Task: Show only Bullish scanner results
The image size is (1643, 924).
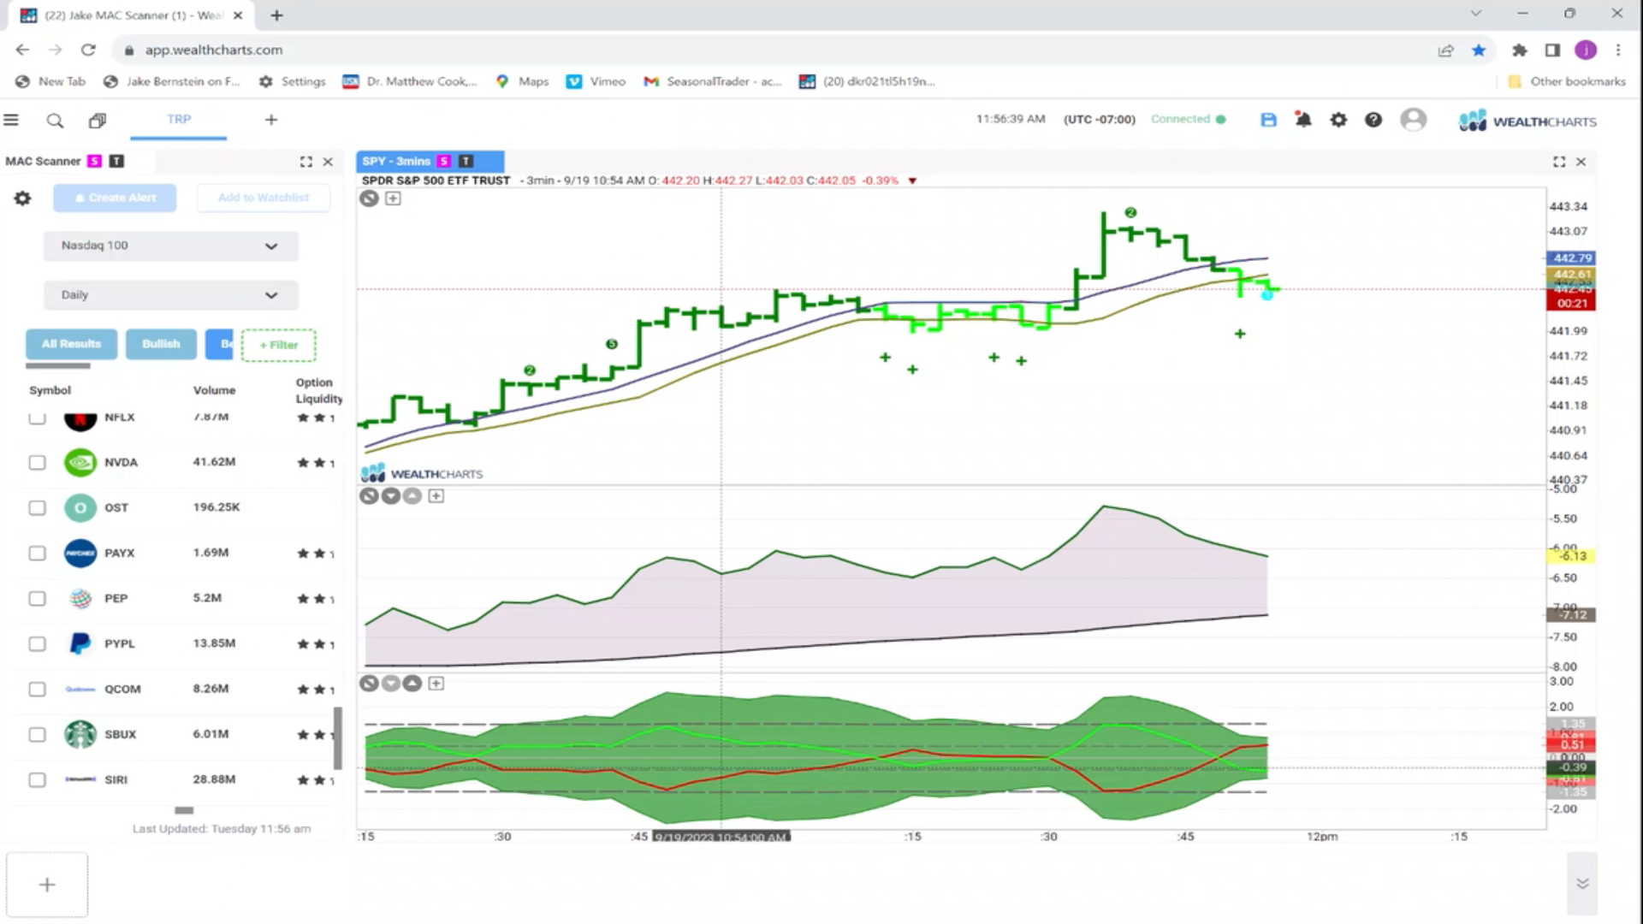Action: (x=161, y=344)
